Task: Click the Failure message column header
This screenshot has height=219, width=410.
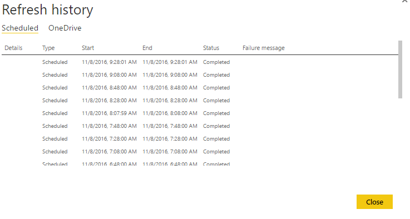Action: 264,48
